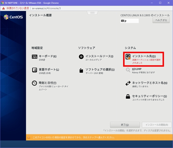The height and width of the screenshot is (148, 173).
Task: Click the Kdump が有効になります text
Action: [143, 72]
